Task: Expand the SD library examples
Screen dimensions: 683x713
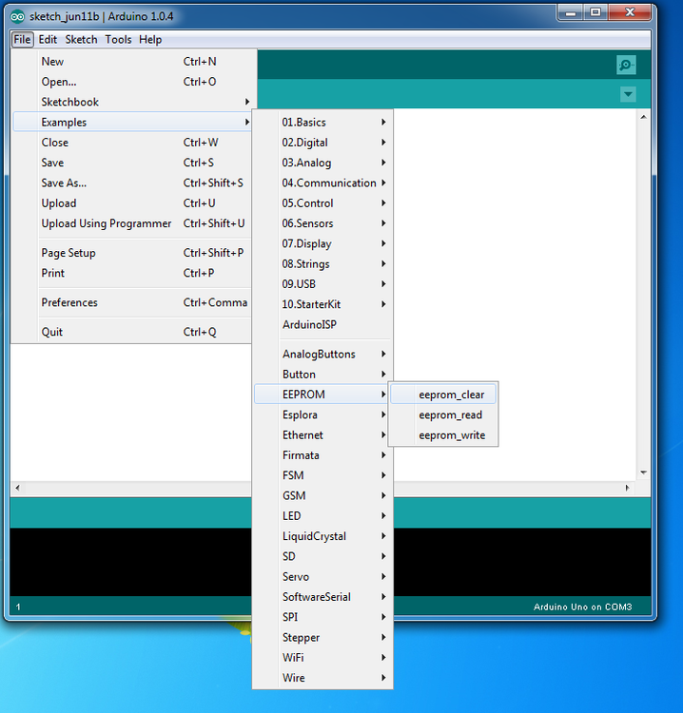Action: pos(322,556)
